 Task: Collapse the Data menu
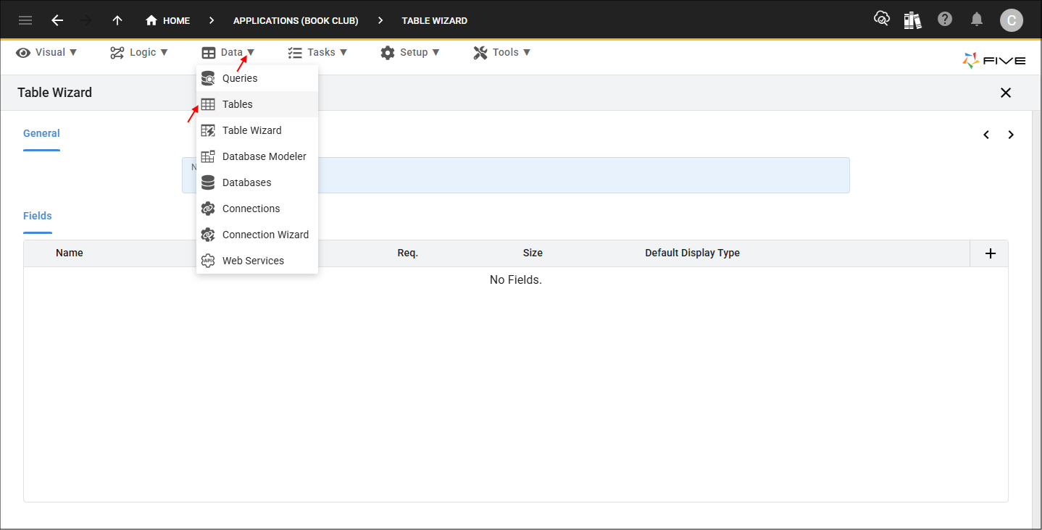point(228,52)
